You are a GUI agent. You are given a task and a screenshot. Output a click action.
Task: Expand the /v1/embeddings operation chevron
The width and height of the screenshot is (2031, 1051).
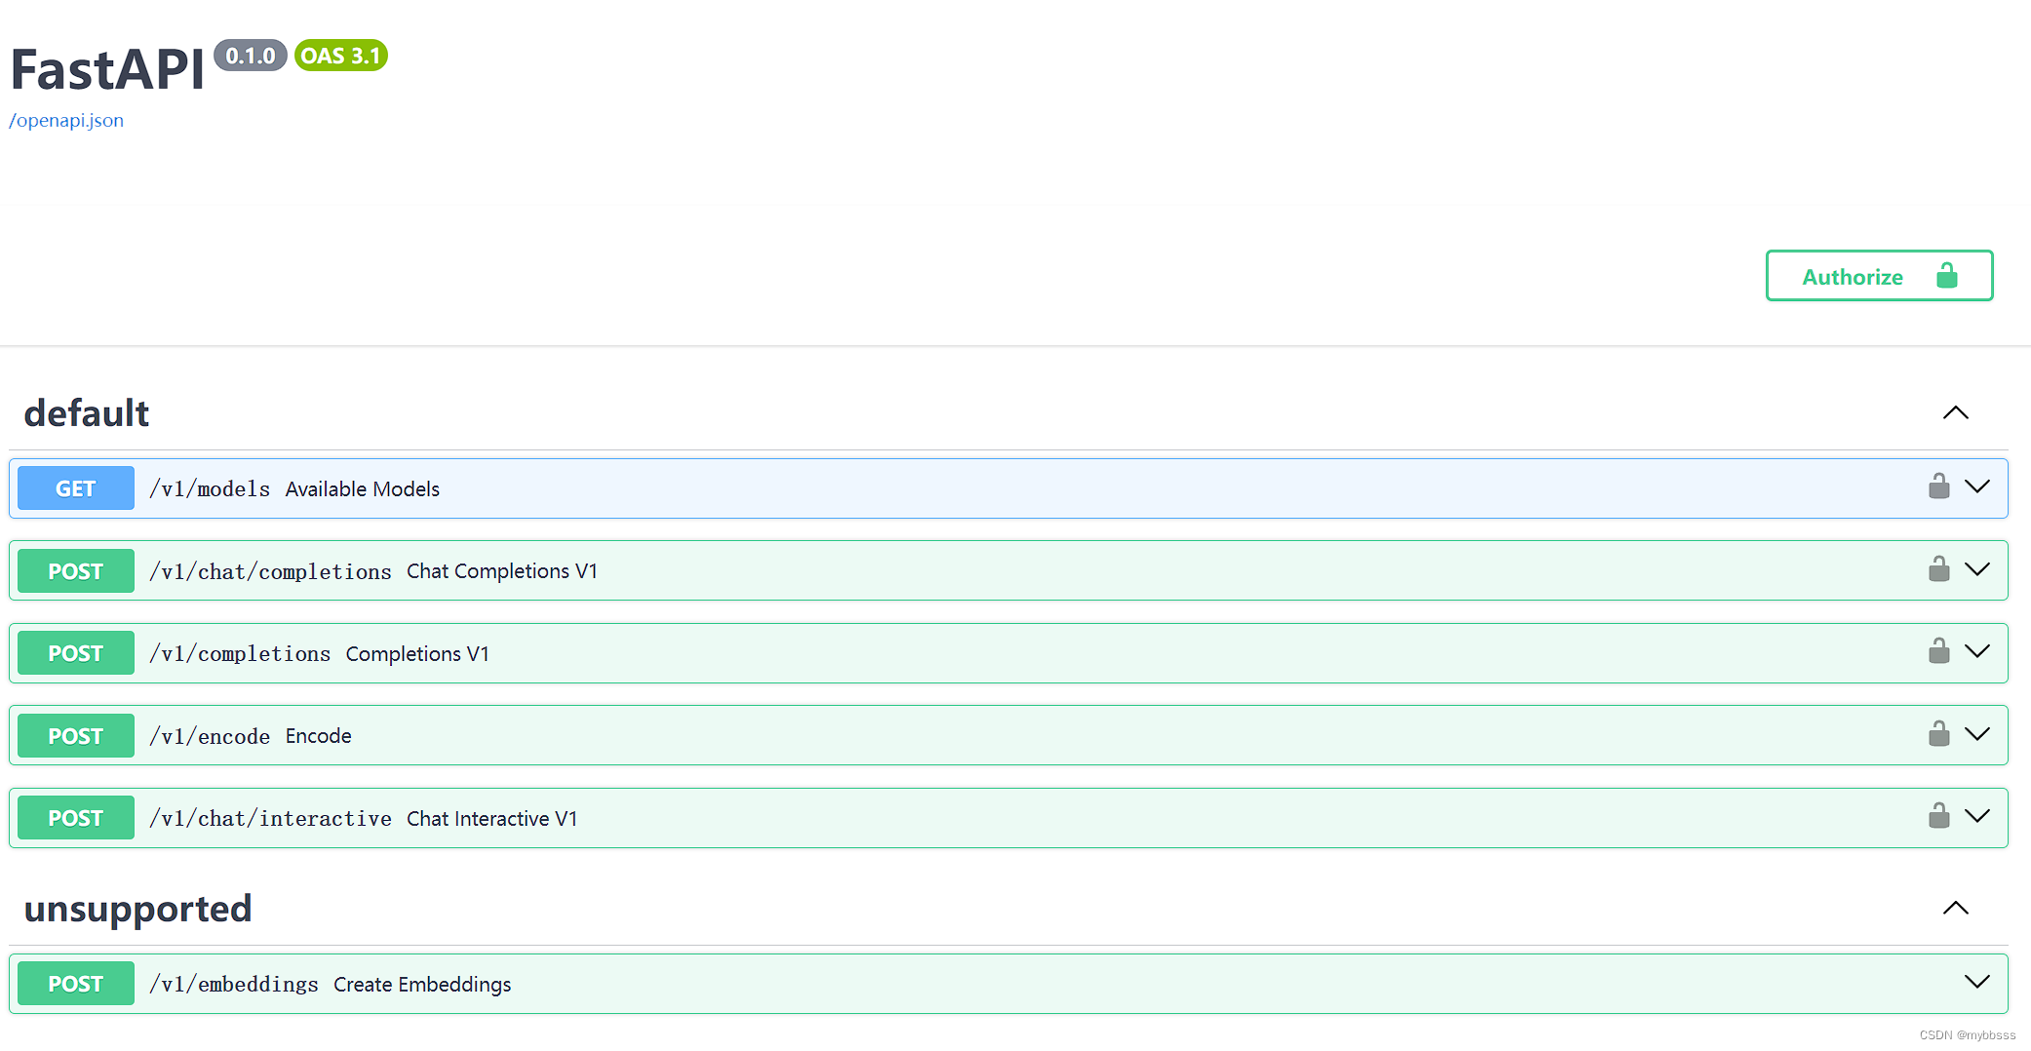[x=1977, y=982]
